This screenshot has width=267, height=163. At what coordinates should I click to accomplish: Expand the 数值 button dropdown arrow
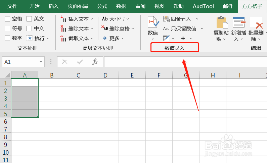tap(153, 39)
